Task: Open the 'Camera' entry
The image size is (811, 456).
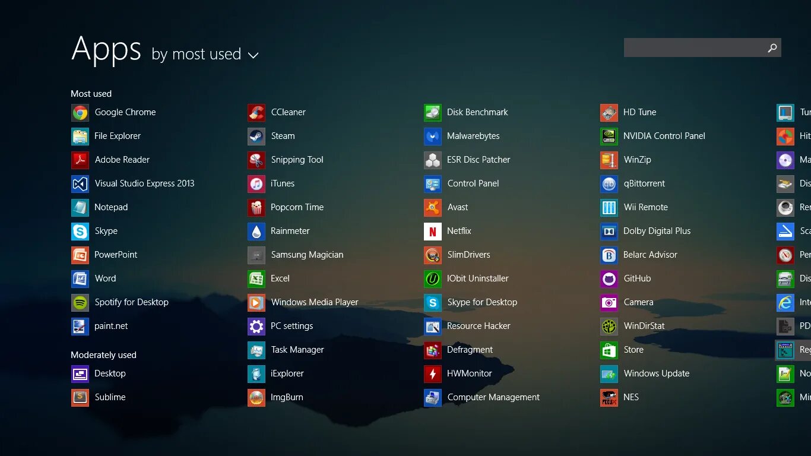Action: pyautogui.click(x=627, y=302)
